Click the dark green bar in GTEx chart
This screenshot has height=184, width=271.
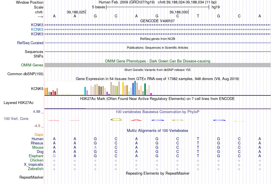(145, 89)
